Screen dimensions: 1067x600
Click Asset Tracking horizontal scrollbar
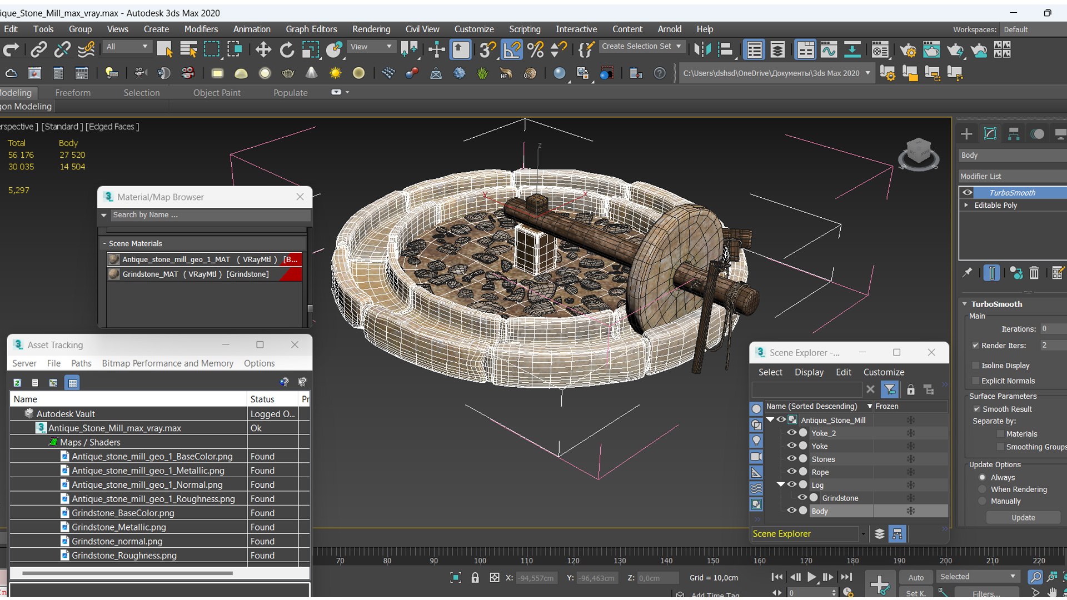[x=127, y=573]
